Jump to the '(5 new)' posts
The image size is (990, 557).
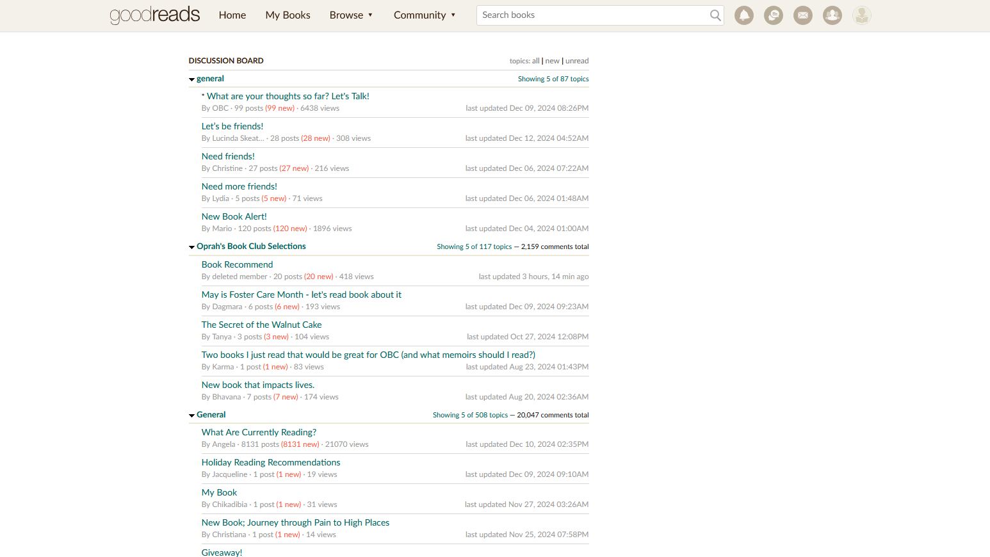[274, 198]
